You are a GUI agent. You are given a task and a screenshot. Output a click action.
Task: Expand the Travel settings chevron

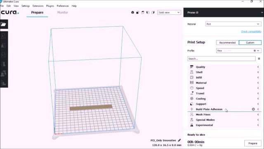pos(258,93)
